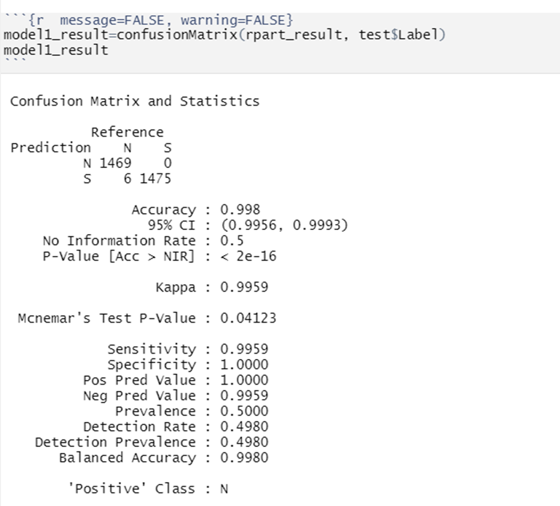Click the Balanced Accuracy value 0.9980
Viewport: 560px width, 506px height.
click(x=244, y=458)
